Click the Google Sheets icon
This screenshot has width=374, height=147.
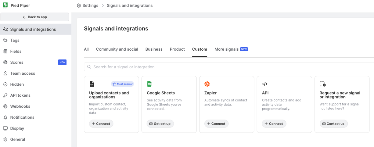click(x=149, y=84)
